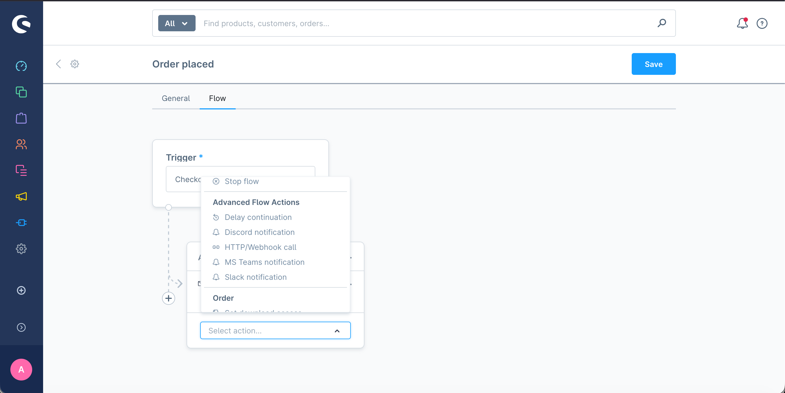785x393 pixels.
Task: Click the plus button to add sequence
Action: (168, 298)
